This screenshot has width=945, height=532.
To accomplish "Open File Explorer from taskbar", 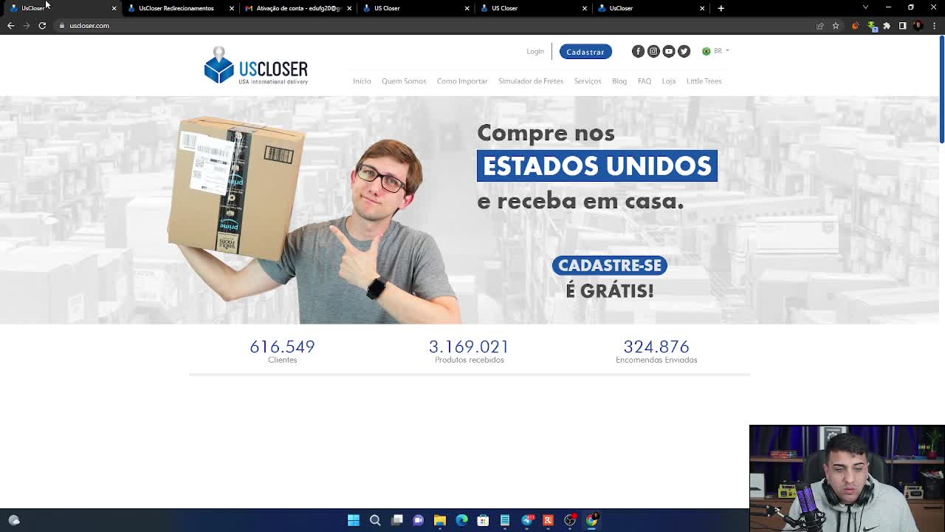I will tap(440, 520).
